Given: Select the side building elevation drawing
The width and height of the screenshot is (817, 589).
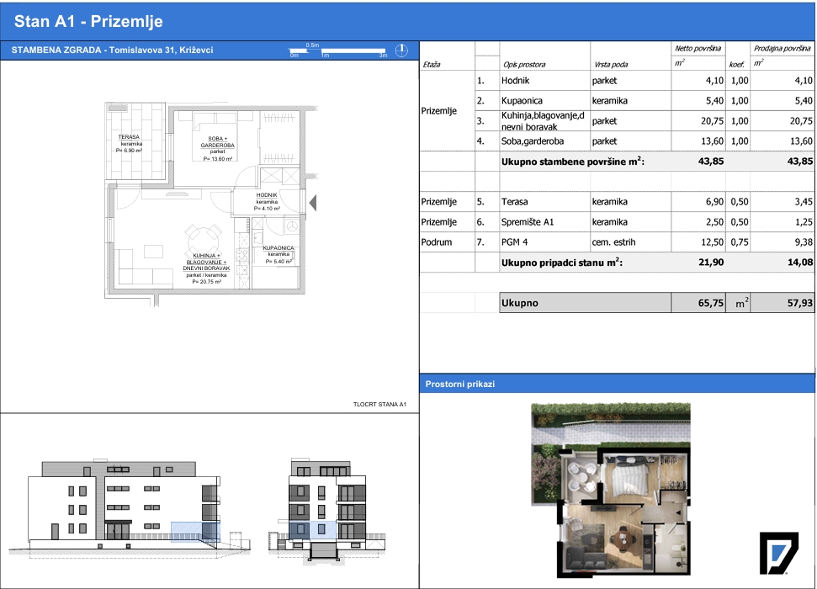Looking at the screenshot, I should coord(326,511).
